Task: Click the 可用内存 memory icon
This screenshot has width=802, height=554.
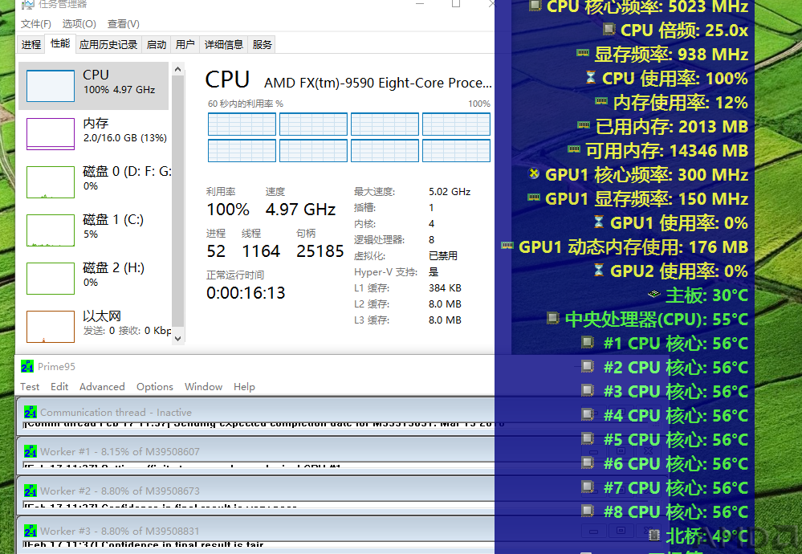Action: (574, 149)
